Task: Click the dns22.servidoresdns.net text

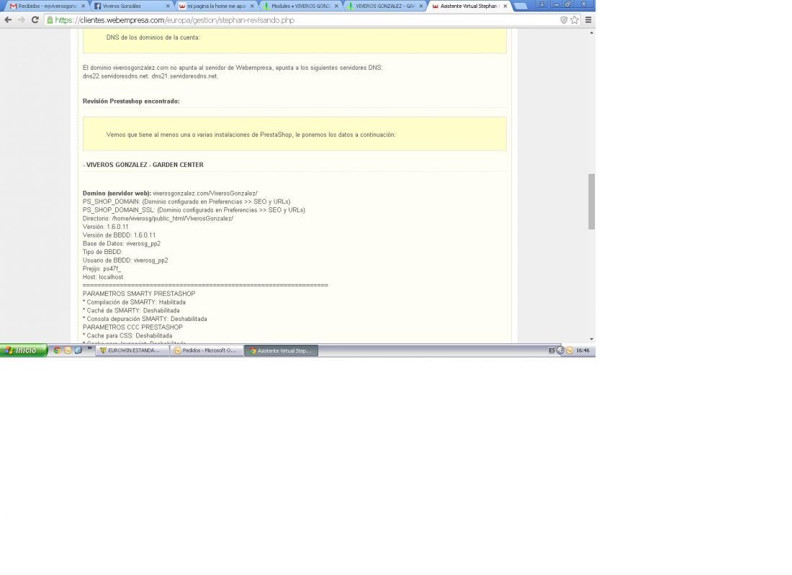Action: point(116,76)
